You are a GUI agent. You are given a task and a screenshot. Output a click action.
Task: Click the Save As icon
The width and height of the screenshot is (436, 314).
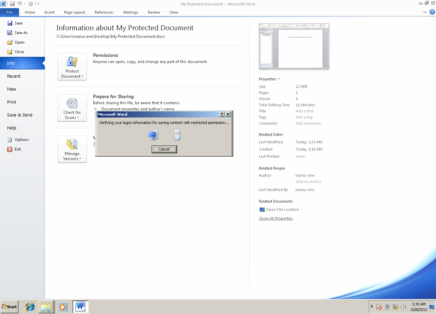point(10,33)
